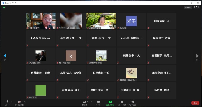Select the 保坂省三 政経 tile
Screen dimensions: 202x107
point(162,38)
